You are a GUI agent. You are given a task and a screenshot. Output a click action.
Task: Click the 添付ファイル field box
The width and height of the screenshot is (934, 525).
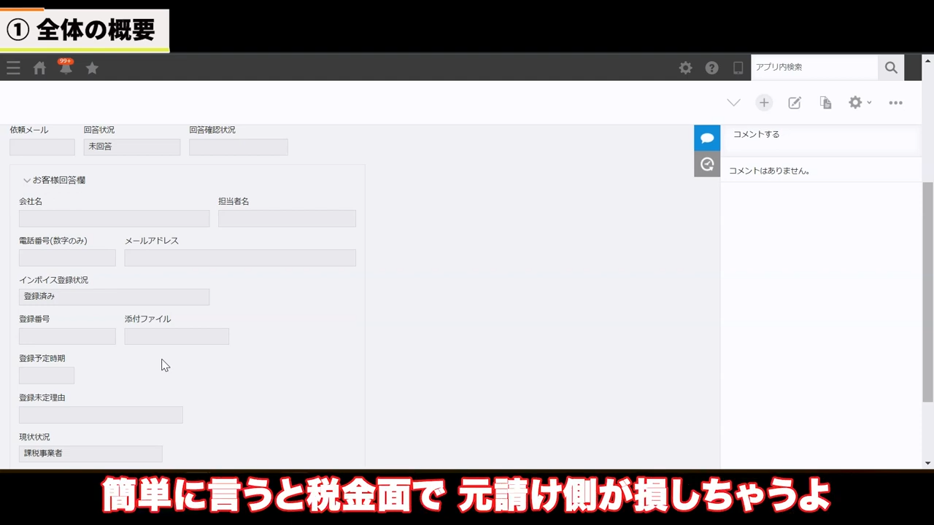(x=177, y=336)
